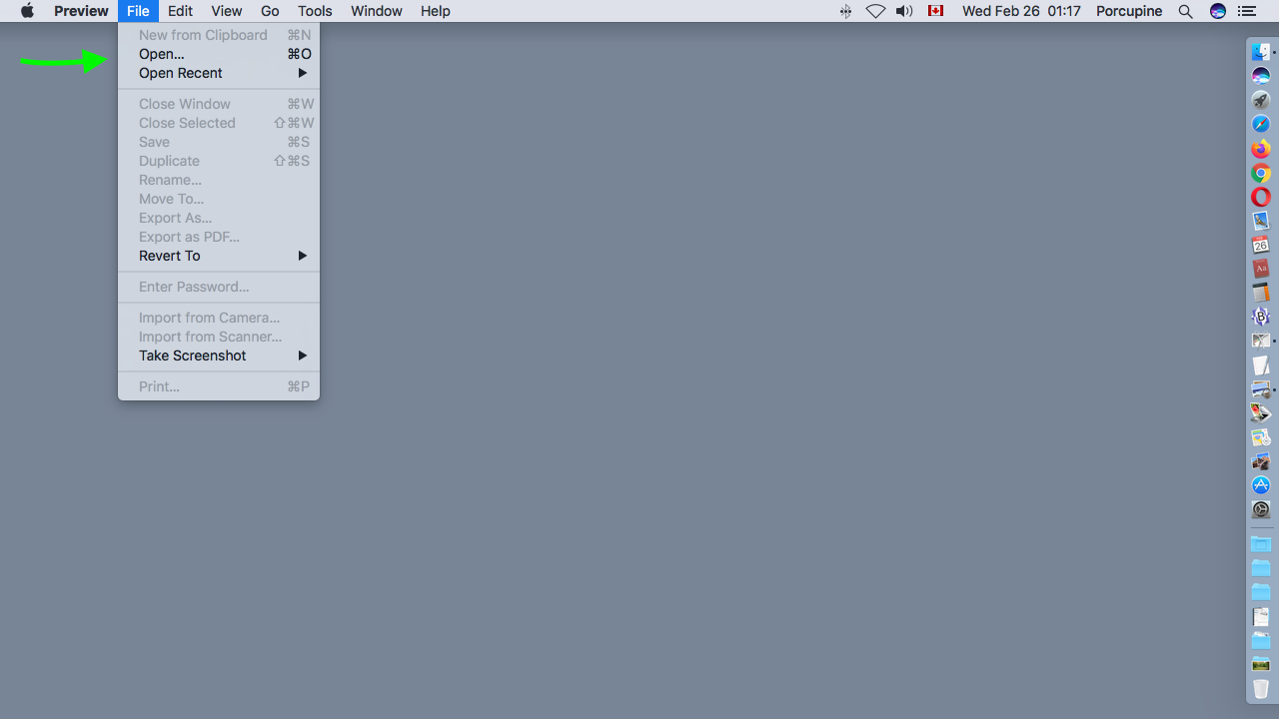Click the Rename... menu item
The height and width of the screenshot is (719, 1279).
[x=219, y=180]
